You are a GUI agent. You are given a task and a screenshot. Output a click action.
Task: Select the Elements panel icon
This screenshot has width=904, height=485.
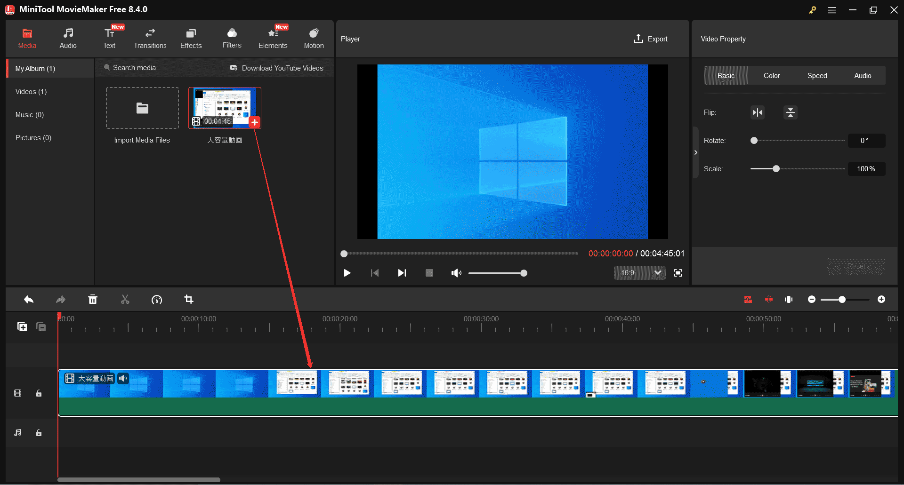(273, 38)
